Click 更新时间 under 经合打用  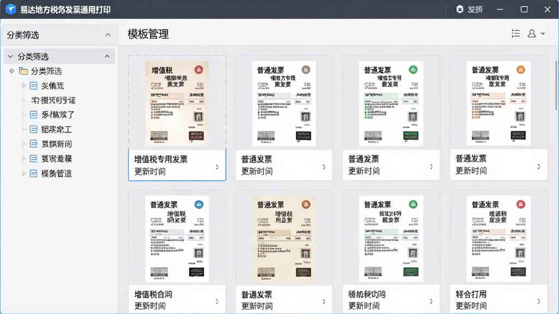point(471,306)
